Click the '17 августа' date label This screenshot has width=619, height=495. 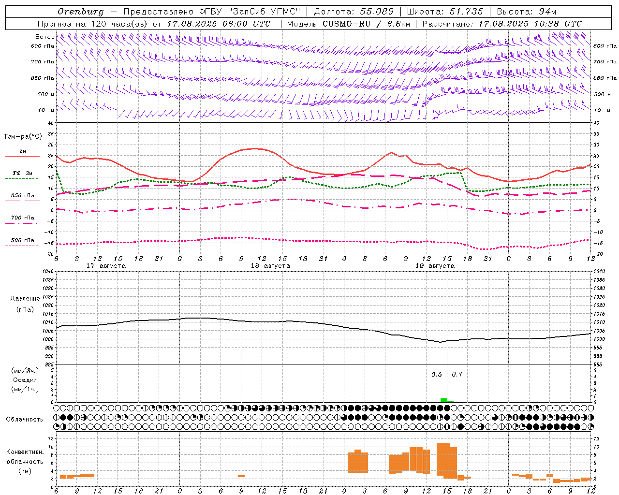[106, 266]
